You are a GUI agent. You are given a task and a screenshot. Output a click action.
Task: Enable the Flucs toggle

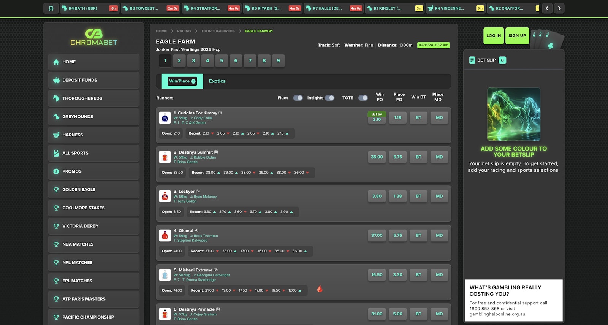298,98
